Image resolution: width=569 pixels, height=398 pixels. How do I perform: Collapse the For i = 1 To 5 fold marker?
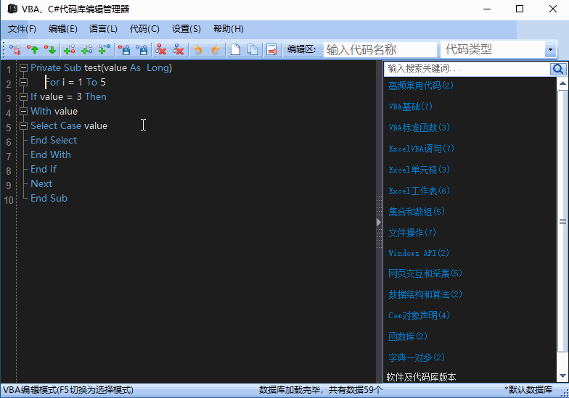tap(23, 83)
